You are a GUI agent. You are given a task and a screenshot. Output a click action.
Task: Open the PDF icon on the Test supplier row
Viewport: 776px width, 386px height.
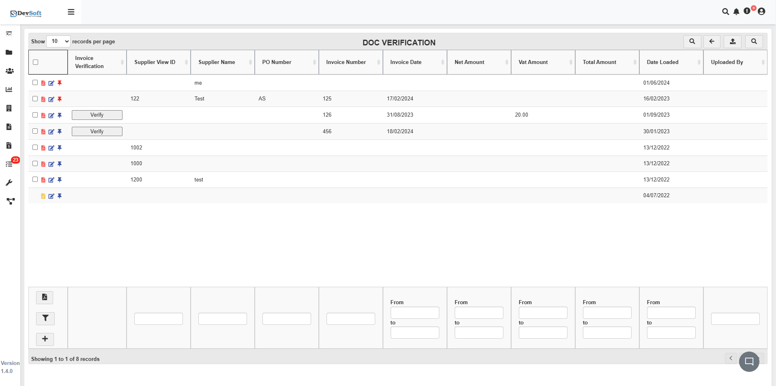pyautogui.click(x=43, y=99)
